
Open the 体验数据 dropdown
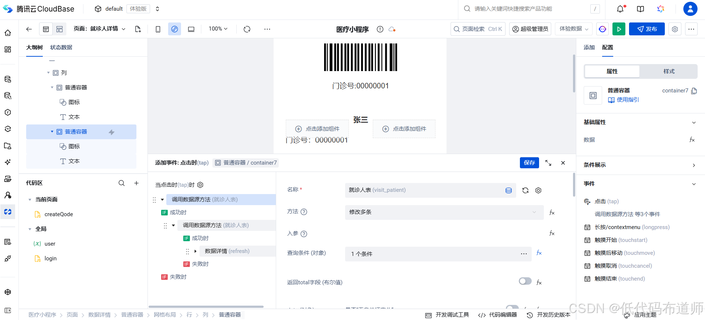pyautogui.click(x=574, y=29)
